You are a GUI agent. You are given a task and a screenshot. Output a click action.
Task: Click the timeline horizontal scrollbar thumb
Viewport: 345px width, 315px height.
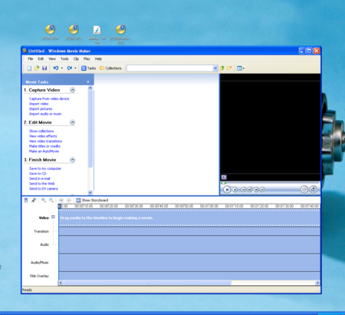[x=147, y=283]
